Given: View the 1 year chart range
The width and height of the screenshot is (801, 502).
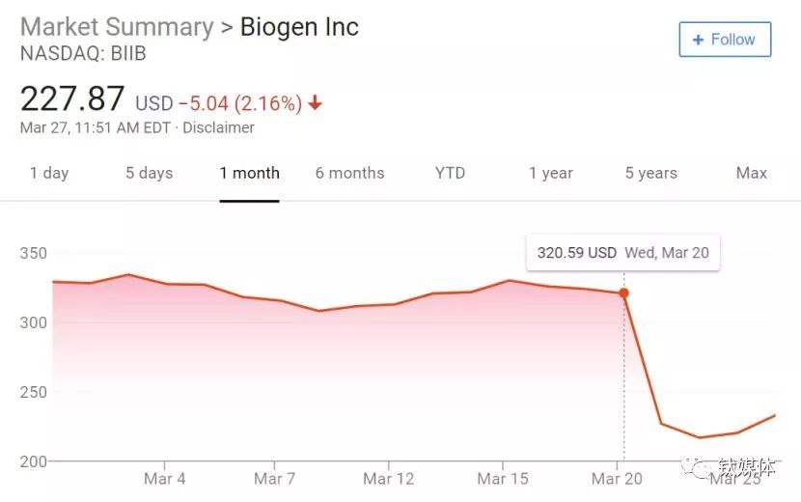Looking at the screenshot, I should 550,174.
